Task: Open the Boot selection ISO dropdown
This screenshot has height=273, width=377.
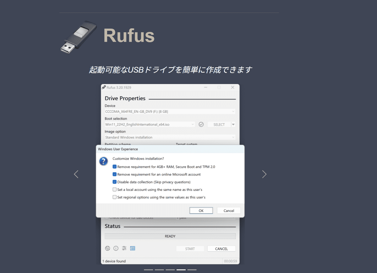Action: (x=150, y=124)
